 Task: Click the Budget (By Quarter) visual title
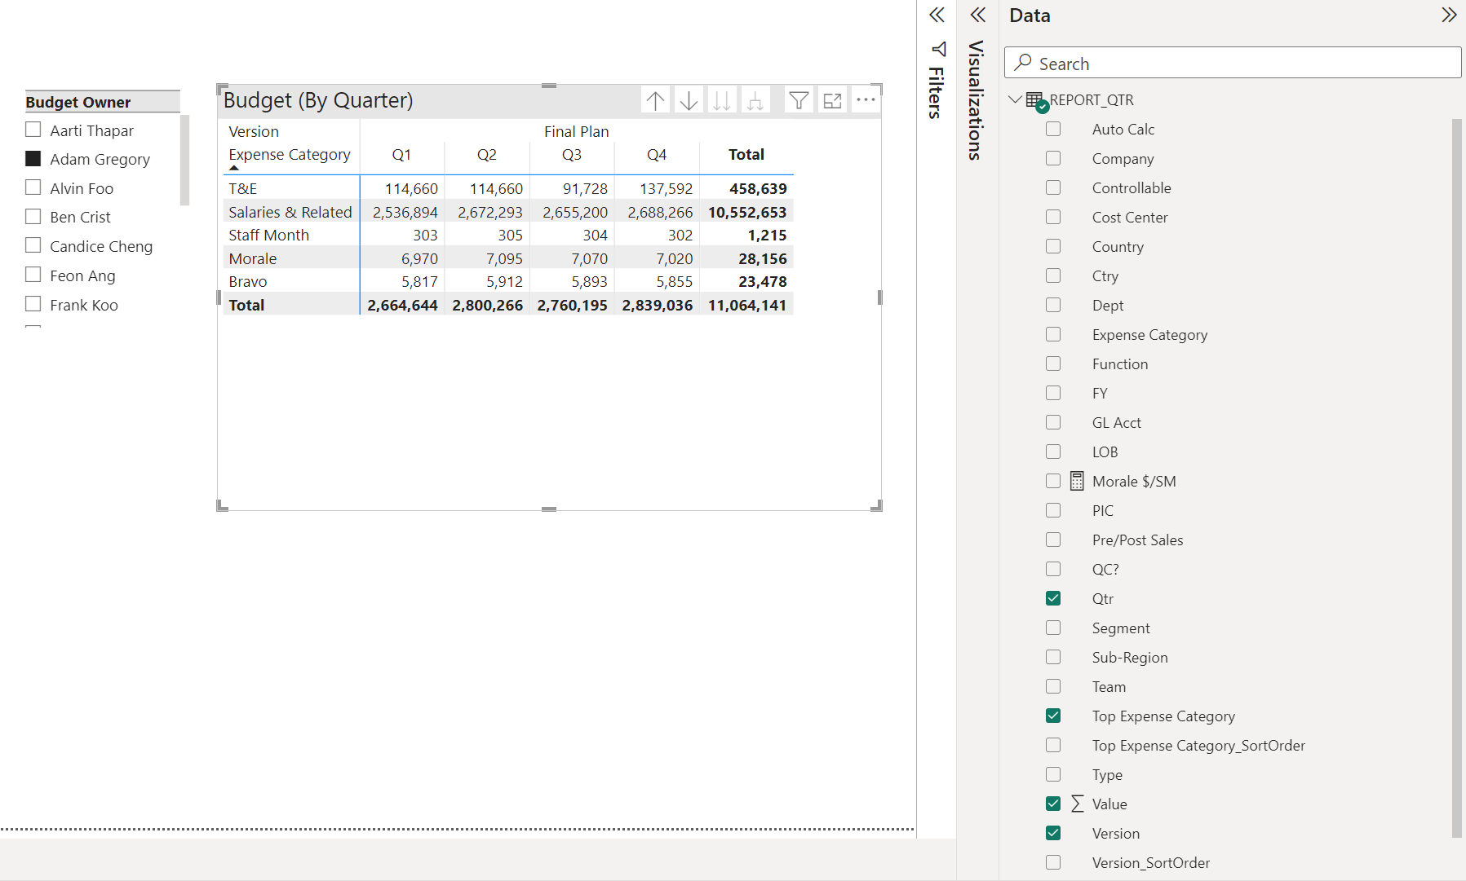(318, 100)
